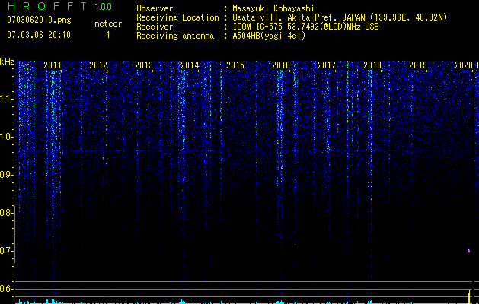The image size is (479, 304).
Task: Click the 1.0 kHz axis label
Action: 6,137
